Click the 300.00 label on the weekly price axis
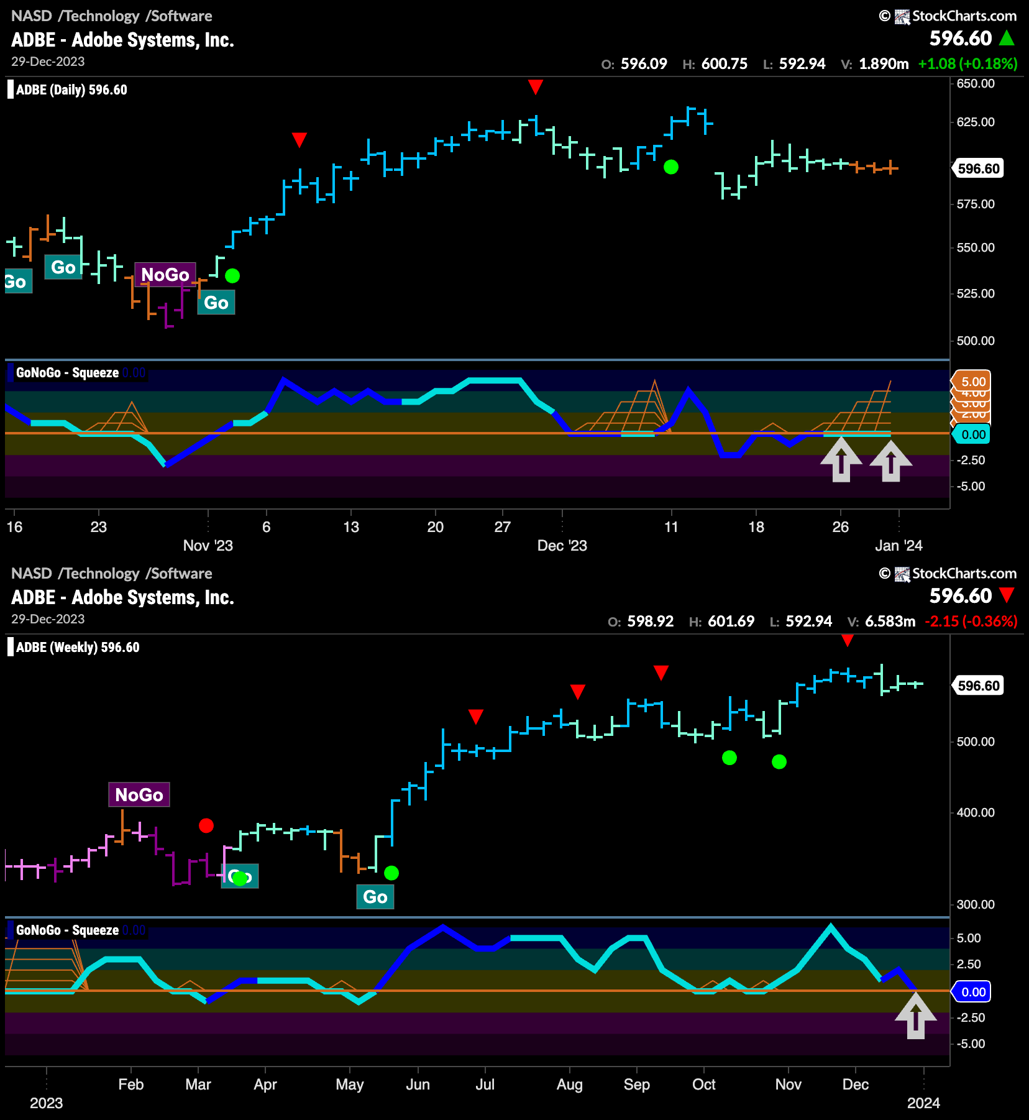 [x=976, y=904]
